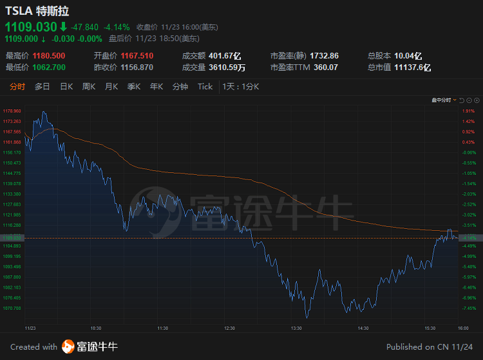Viewport: 483px width, 360px height.
Task: Select the 年K yearly chart tab
Action: pos(156,87)
